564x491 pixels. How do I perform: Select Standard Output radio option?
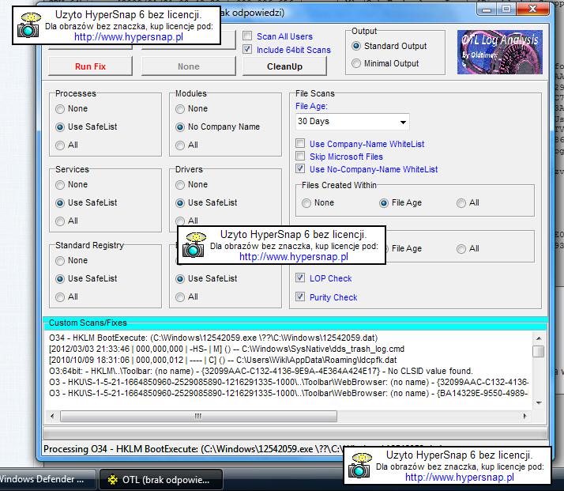click(x=356, y=46)
